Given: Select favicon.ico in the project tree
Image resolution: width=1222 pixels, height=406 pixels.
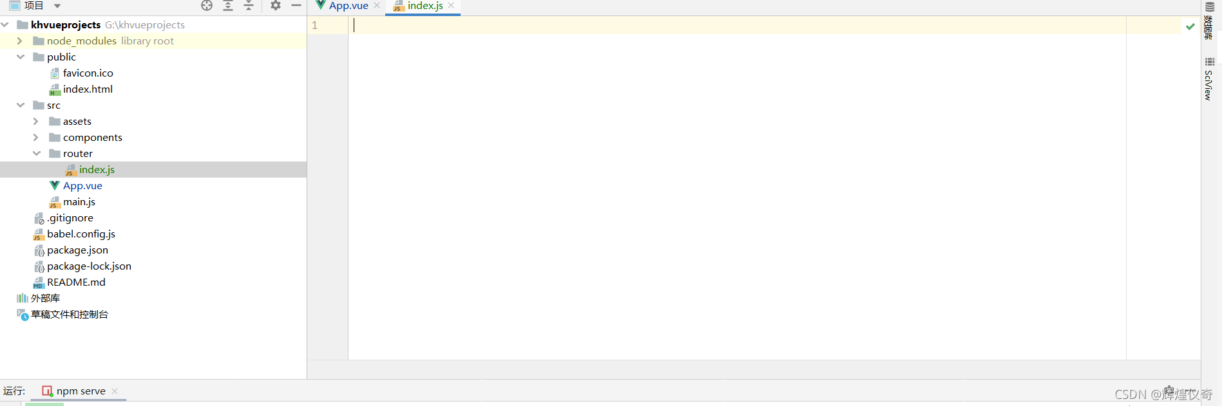Looking at the screenshot, I should (88, 73).
